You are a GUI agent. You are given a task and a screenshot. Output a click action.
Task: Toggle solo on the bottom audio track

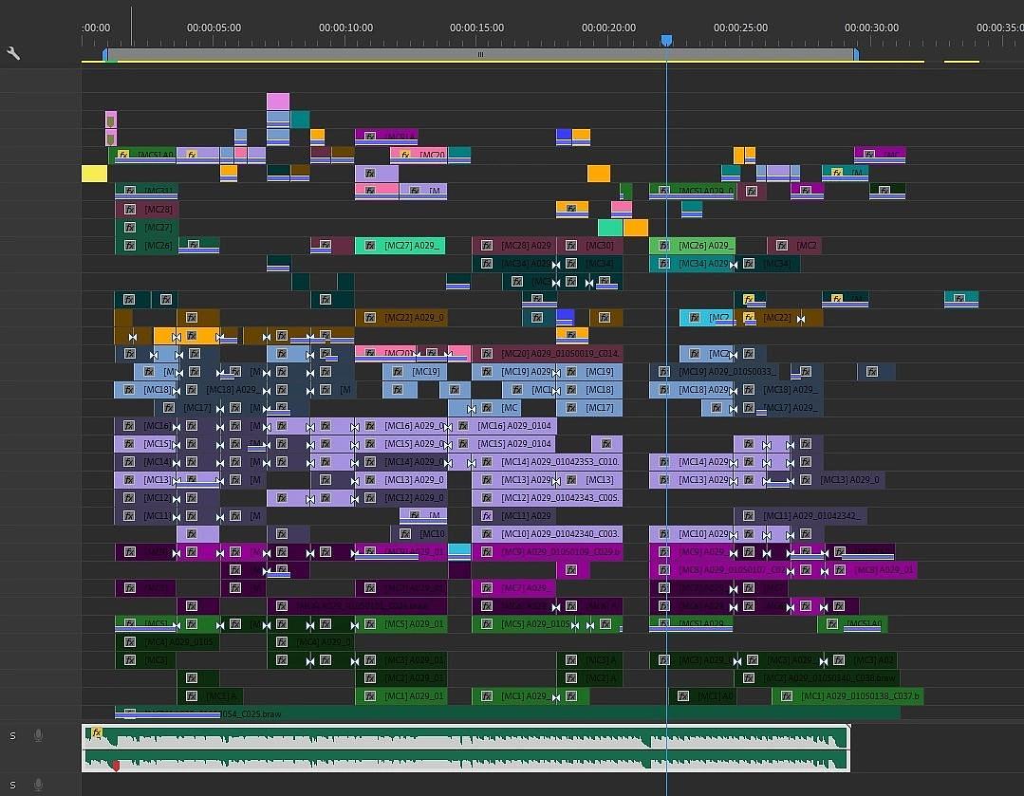[13, 785]
